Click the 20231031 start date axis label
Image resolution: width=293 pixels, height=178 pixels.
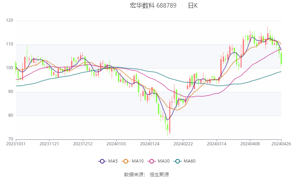[16, 144]
